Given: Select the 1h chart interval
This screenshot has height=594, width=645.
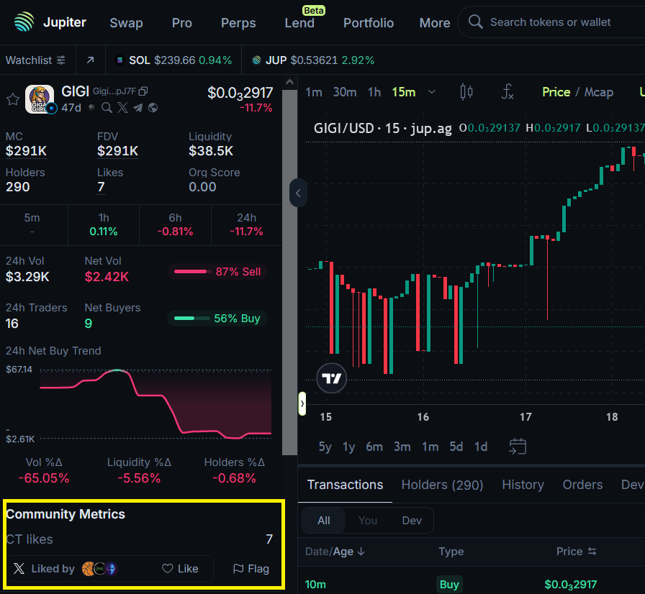Looking at the screenshot, I should pos(374,92).
